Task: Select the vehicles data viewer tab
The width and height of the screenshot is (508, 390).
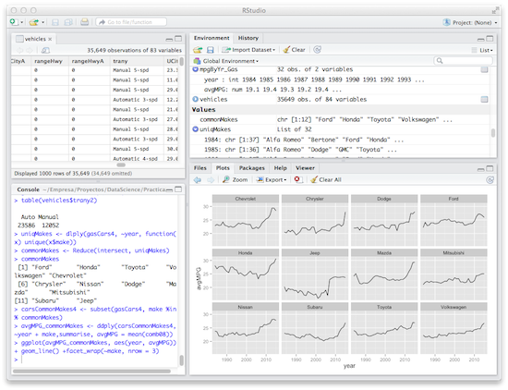Action: pyautogui.click(x=35, y=39)
